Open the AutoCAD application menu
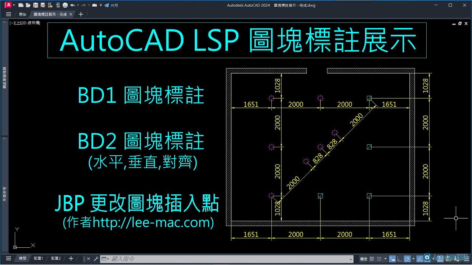Screen dimensions: 472x265 (10, 5)
